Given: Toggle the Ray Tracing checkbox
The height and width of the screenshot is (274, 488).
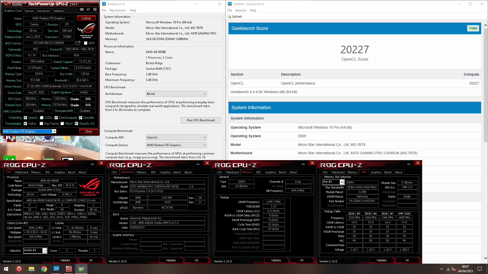Looking at the screenshot, I should 41,124.
